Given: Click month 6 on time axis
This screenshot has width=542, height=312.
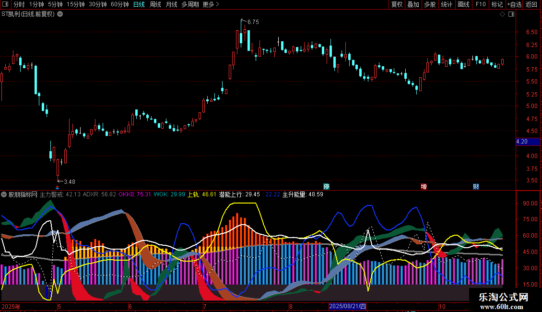Looking at the screenshot, I should (x=130, y=306).
